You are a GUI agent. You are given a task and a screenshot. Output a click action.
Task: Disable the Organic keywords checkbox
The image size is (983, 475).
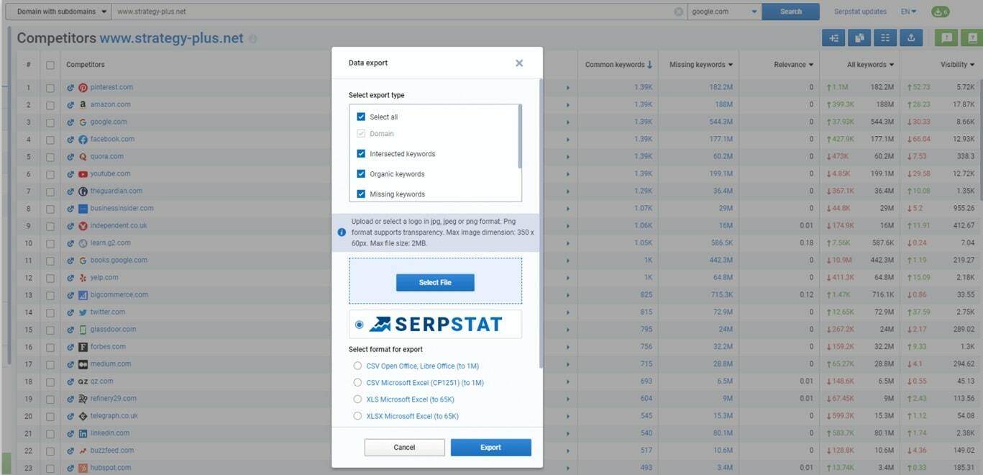point(360,173)
